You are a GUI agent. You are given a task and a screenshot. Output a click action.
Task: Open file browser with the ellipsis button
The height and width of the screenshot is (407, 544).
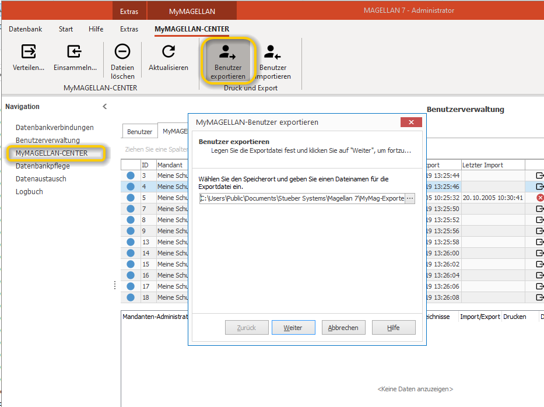pyautogui.click(x=410, y=198)
